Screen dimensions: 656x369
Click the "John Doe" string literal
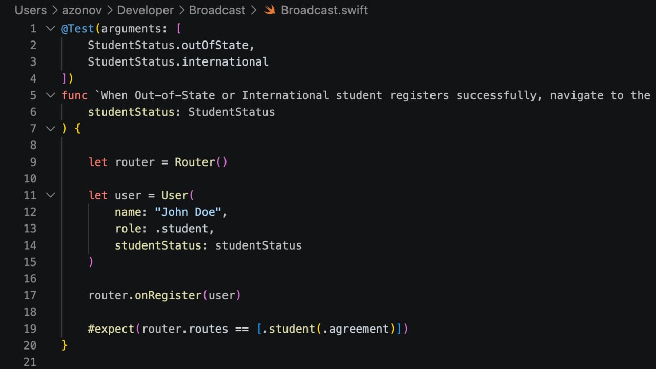pyautogui.click(x=188, y=212)
